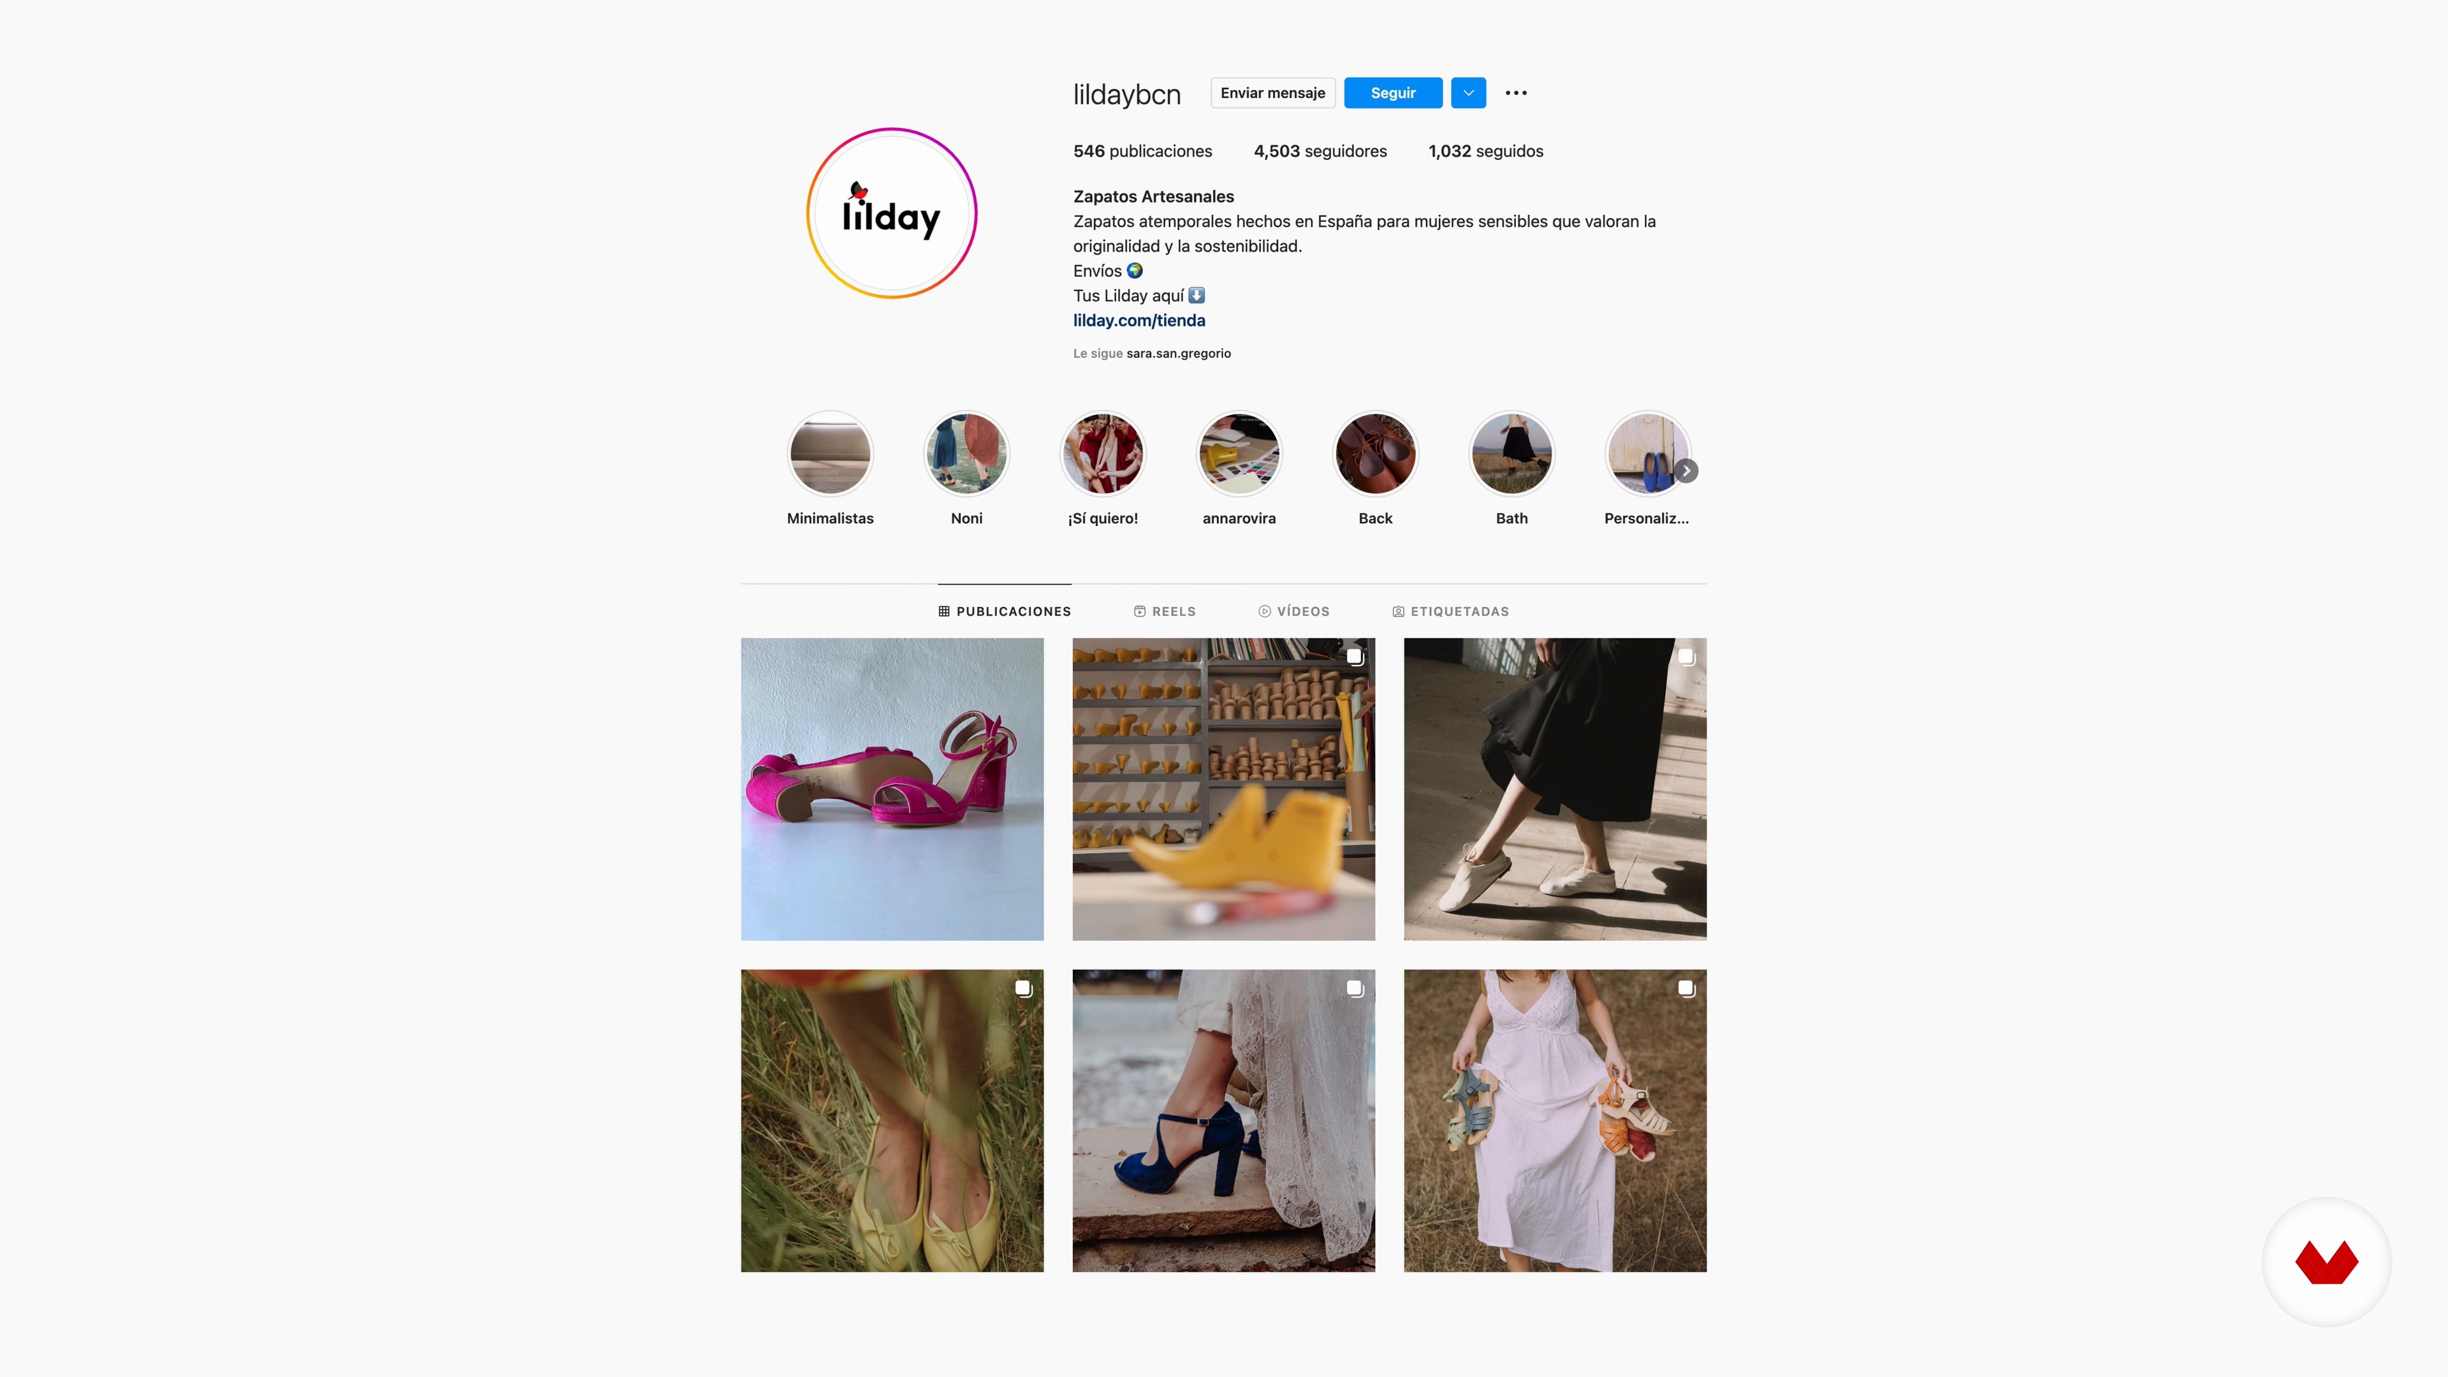Viewport: 2448px width, 1377px height.
Task: Click the red floating logo icon
Action: point(2326,1262)
